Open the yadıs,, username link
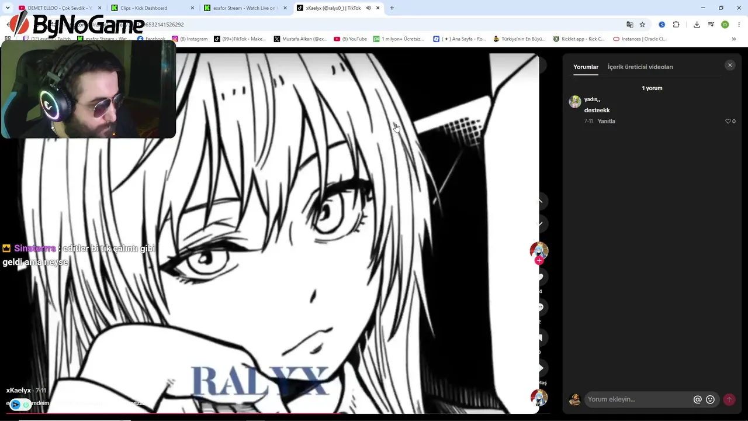The image size is (748, 421). point(592,99)
